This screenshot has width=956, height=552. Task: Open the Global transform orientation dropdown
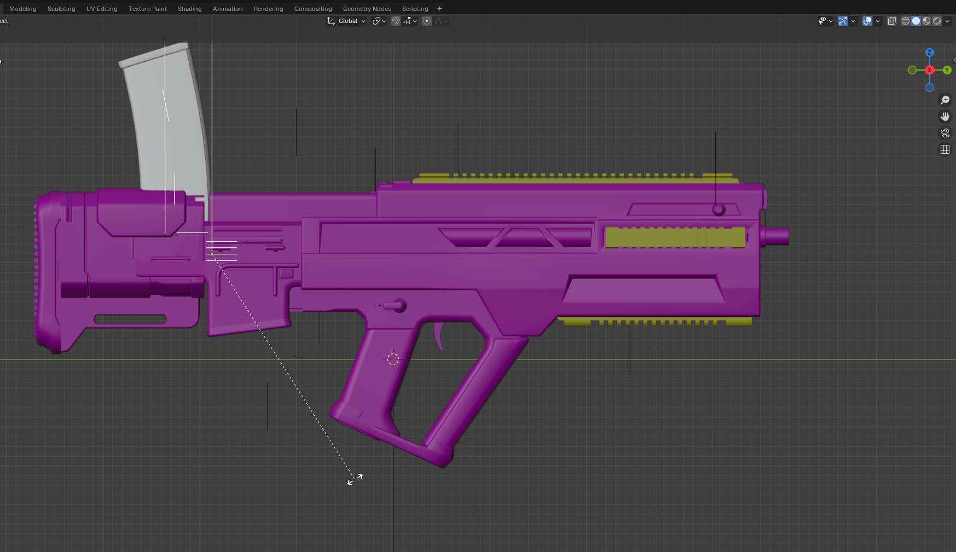347,21
